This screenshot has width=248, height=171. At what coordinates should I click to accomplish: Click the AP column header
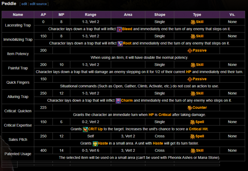43,15
